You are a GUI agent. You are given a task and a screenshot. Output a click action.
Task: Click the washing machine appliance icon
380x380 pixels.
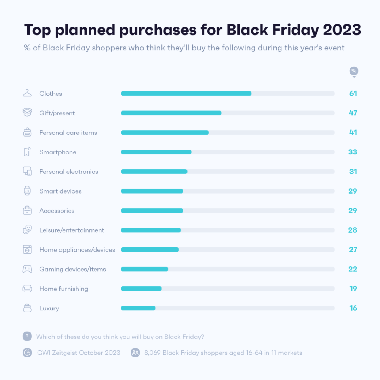click(x=27, y=249)
